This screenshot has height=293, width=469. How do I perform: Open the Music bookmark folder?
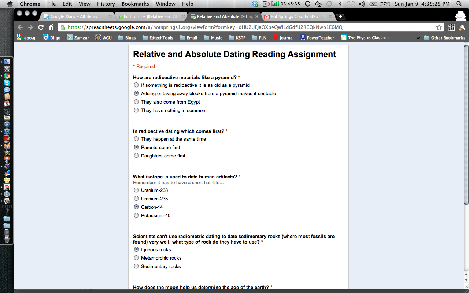213,38
